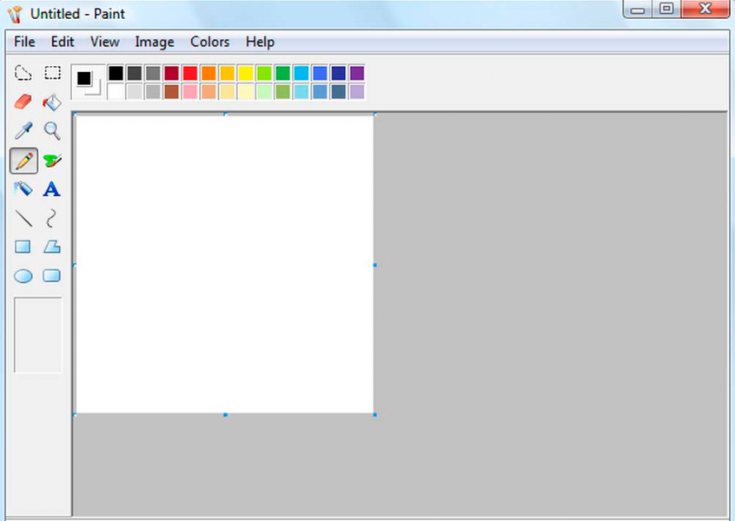The image size is (735, 521).
Task: Choose the Airbrush tool
Action: click(23, 188)
